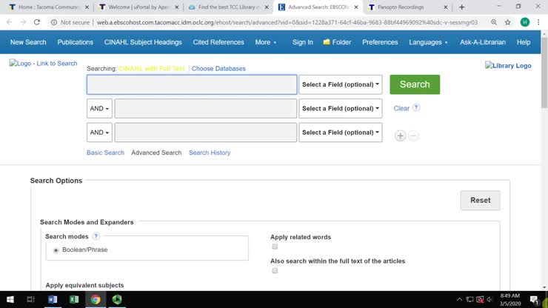Expand the Languages menu

428,42
